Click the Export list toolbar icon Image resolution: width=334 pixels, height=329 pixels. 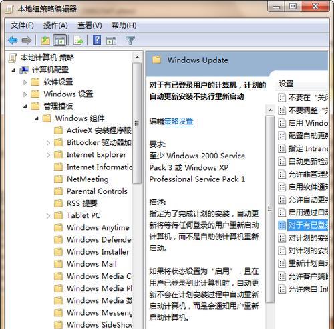tap(78, 41)
